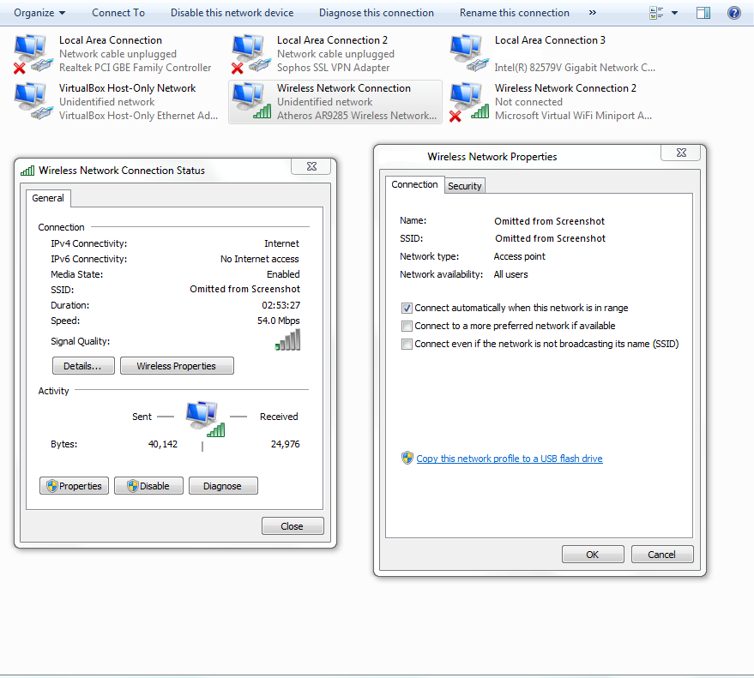Open the Help question mark icon
Image resolution: width=754 pixels, height=678 pixels.
(733, 13)
